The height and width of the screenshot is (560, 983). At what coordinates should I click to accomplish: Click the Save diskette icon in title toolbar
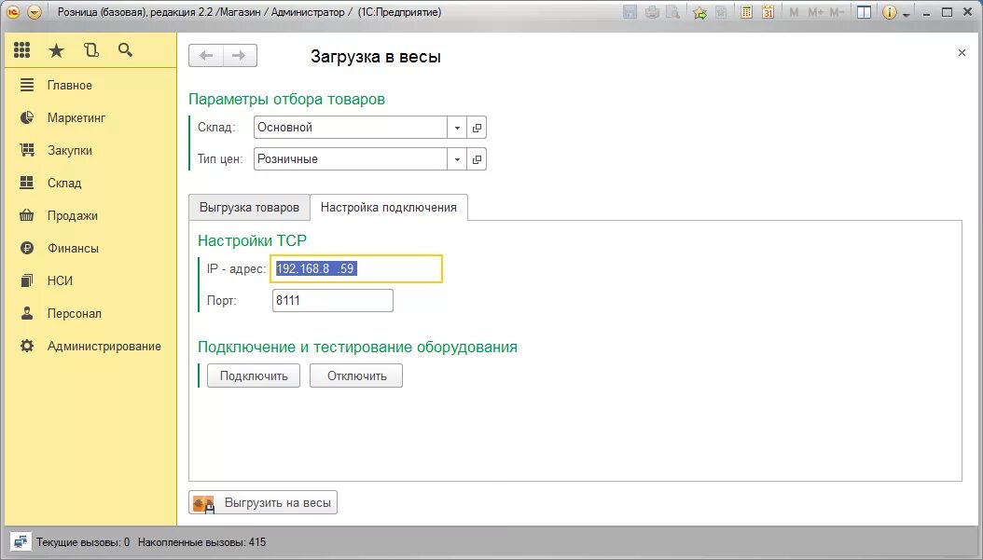tap(630, 12)
